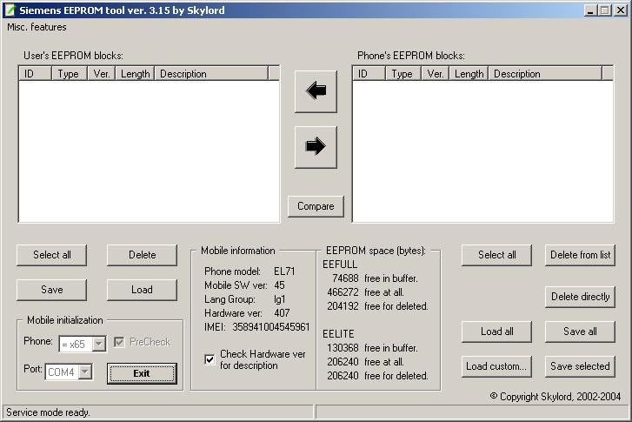
Task: Click the Delete button
Action: point(142,255)
